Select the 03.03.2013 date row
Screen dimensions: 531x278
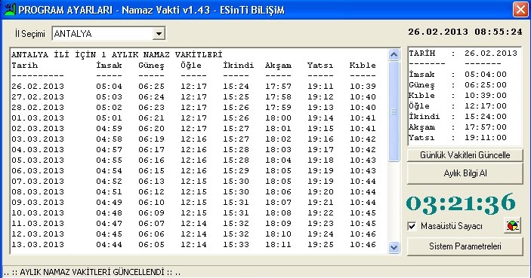pos(193,139)
